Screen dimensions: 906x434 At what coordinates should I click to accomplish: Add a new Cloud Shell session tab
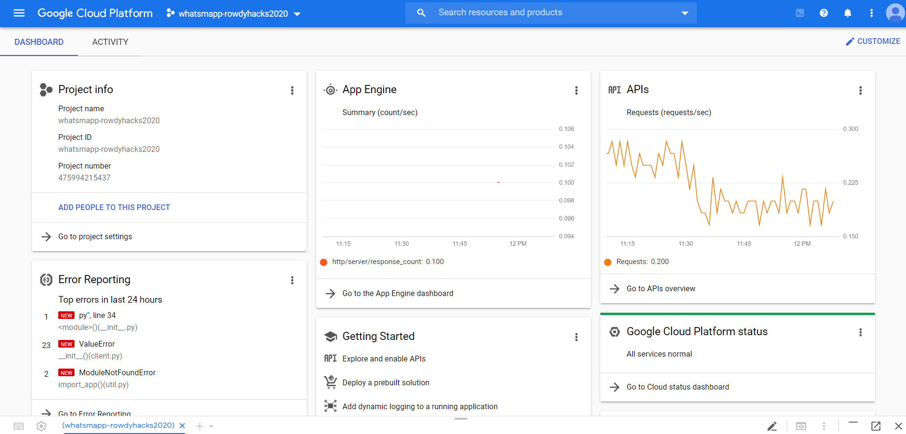point(200,426)
